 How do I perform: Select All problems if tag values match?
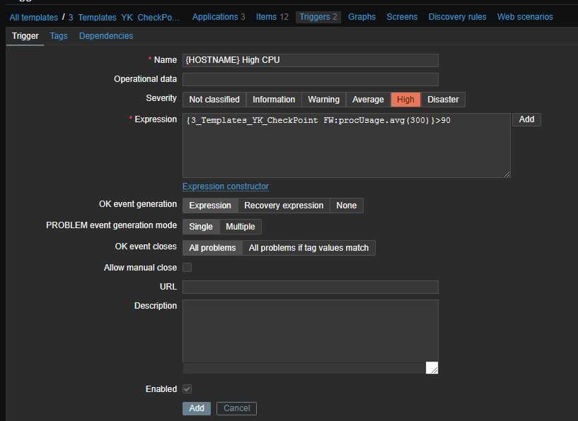pyautogui.click(x=309, y=248)
